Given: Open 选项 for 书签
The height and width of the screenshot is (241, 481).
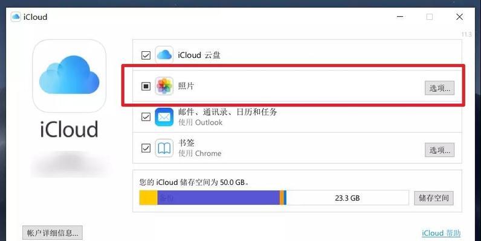Looking at the screenshot, I should coord(439,150).
